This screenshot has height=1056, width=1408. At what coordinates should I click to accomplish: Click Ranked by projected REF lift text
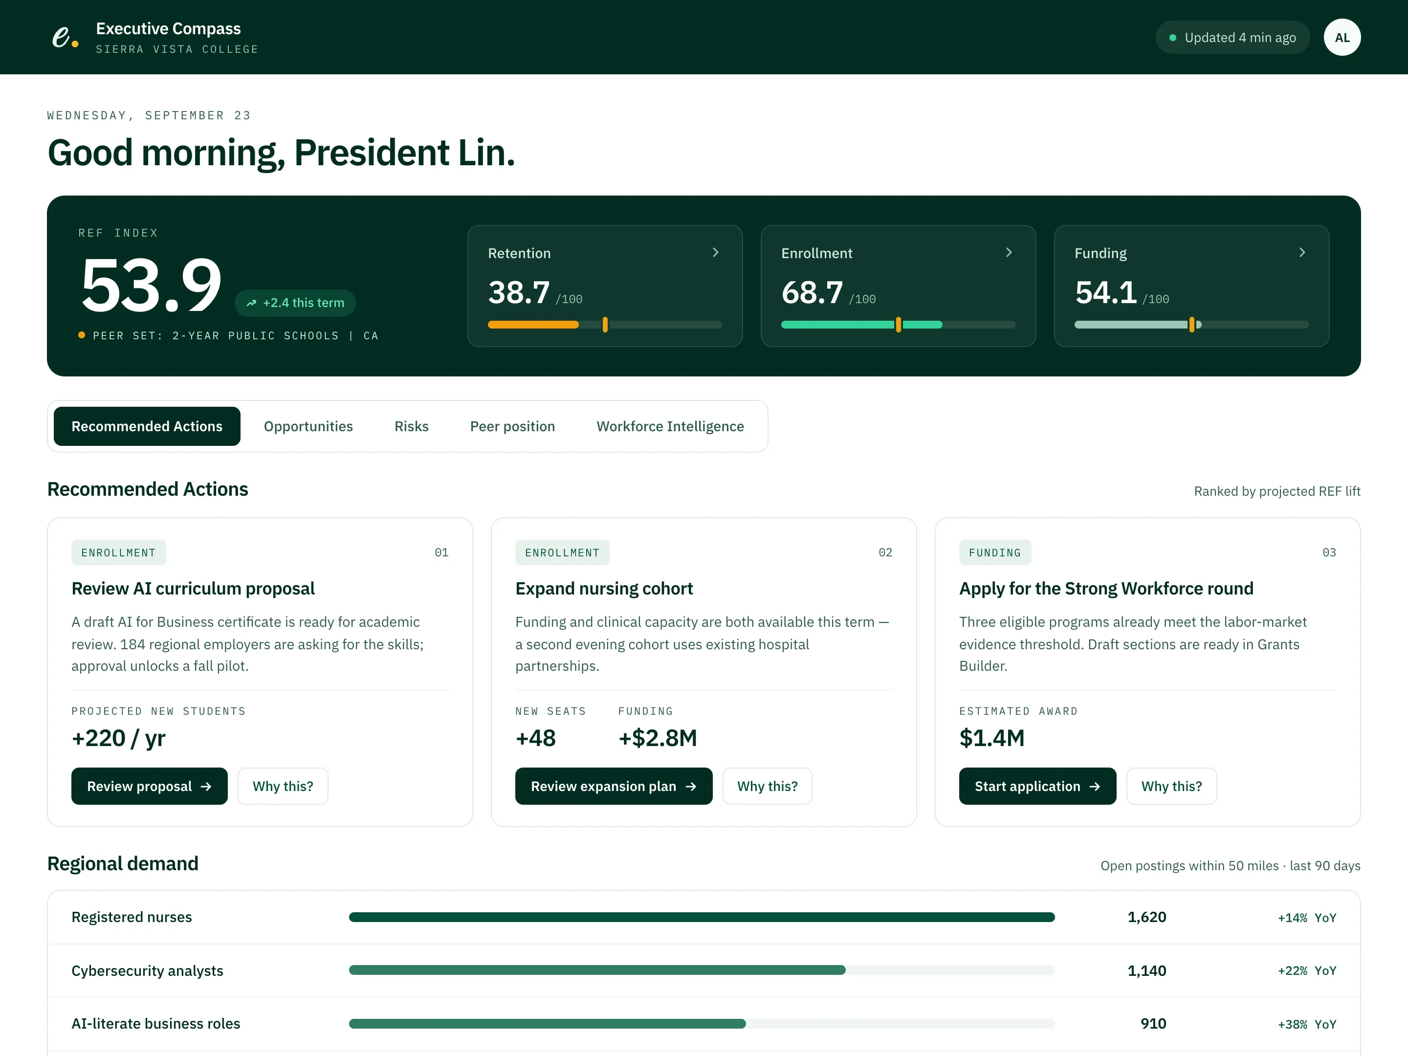pos(1277,491)
